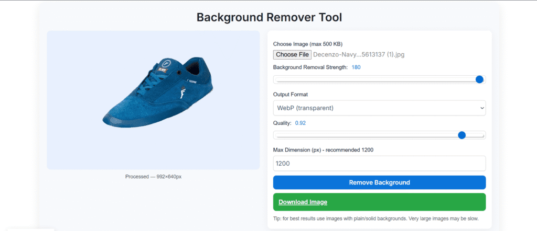Click the Choose File button

click(x=292, y=54)
